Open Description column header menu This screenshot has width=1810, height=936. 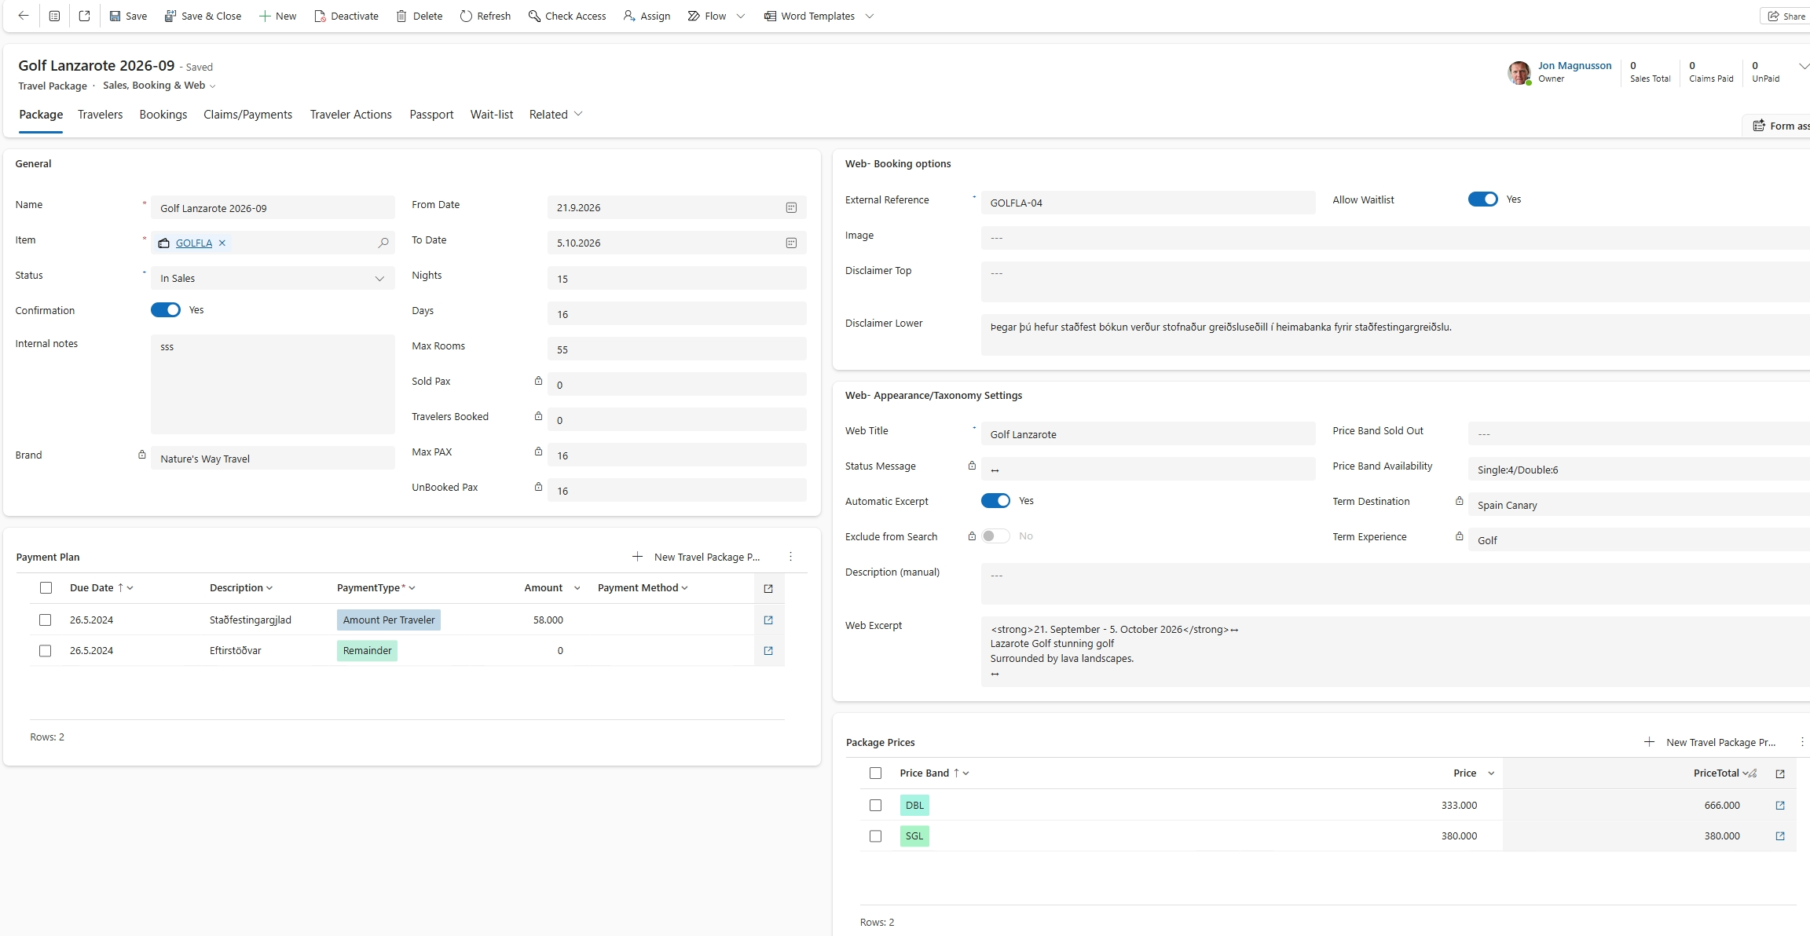[241, 588]
